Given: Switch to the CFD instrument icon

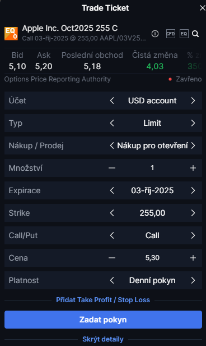Looking at the screenshot, I should click(171, 34).
